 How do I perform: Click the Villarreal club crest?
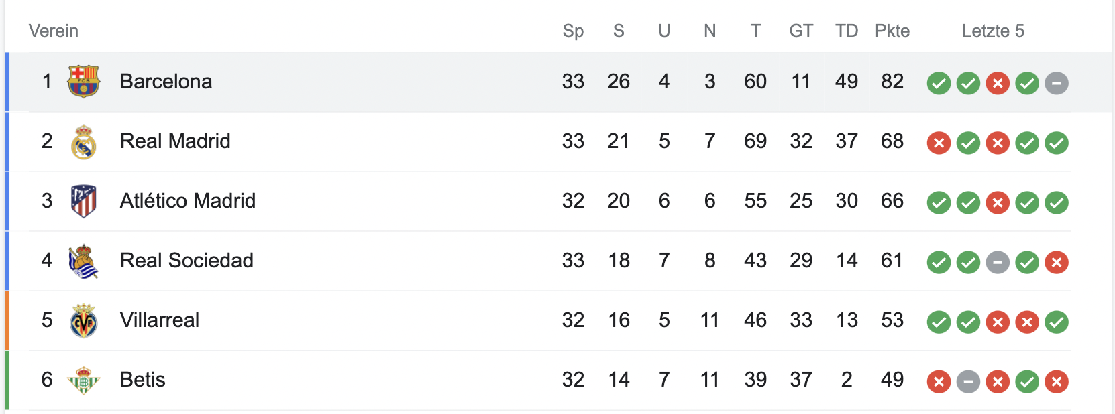coord(84,320)
